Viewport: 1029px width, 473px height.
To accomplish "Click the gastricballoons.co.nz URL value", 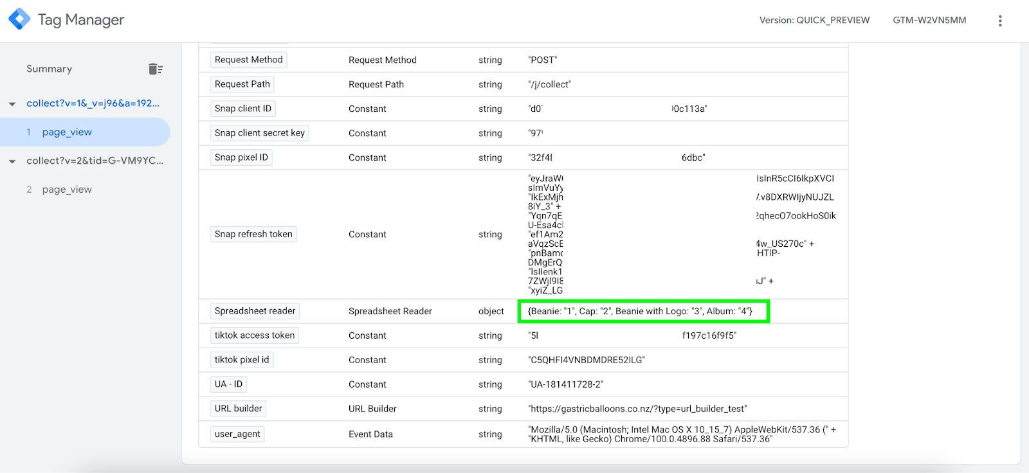I will 637,409.
